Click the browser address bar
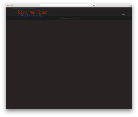The height and width of the screenshot is (117, 138). tap(65, 5)
